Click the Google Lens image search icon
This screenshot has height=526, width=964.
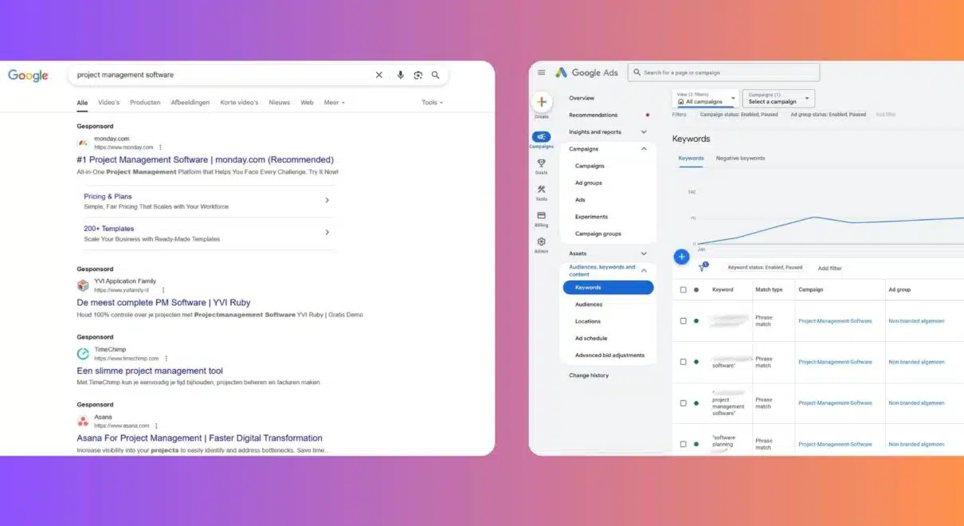point(418,75)
